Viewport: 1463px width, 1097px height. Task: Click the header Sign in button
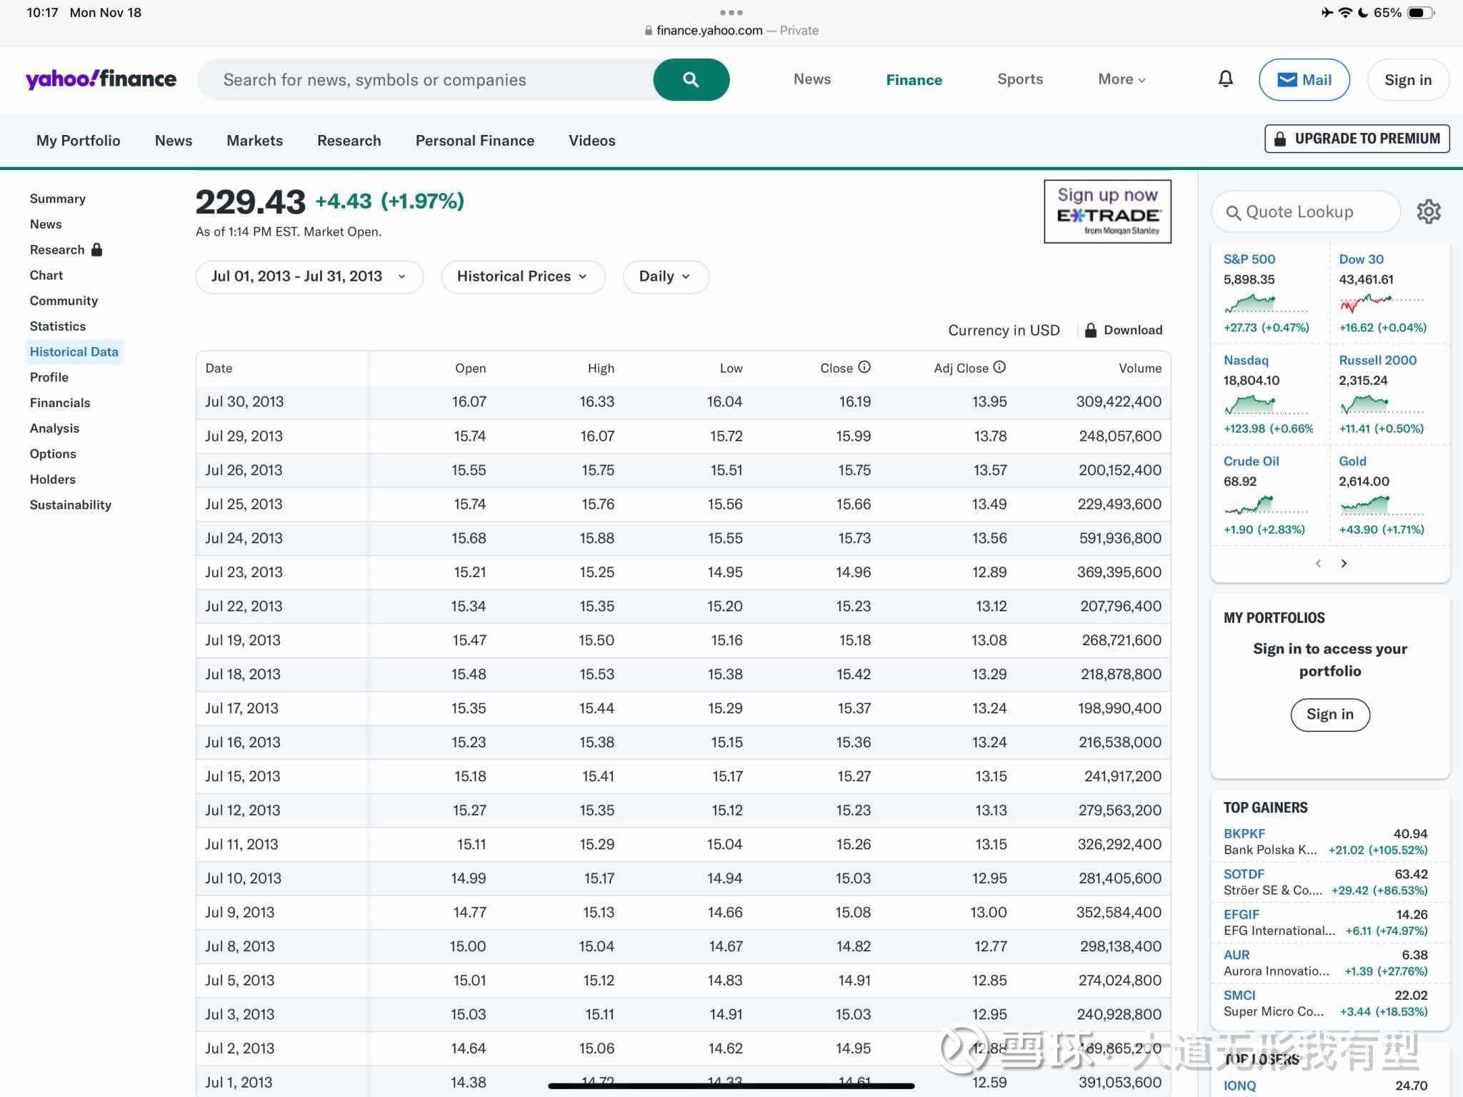pos(1408,79)
